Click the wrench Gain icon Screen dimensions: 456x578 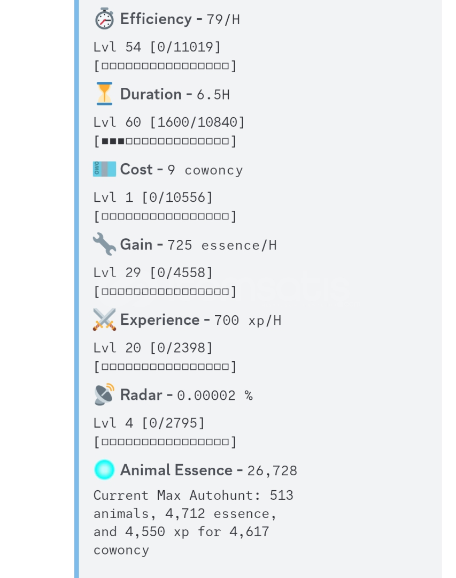(104, 245)
